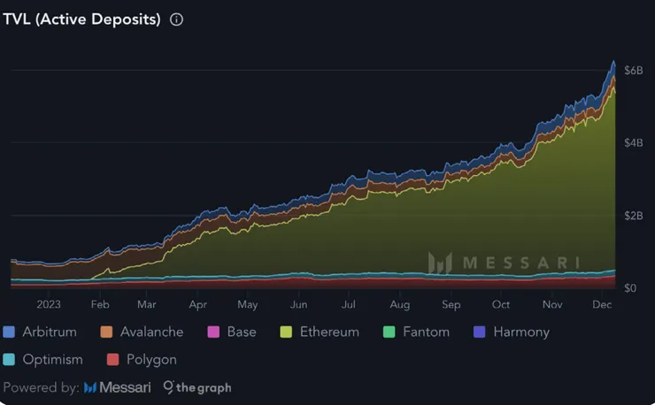
Task: Select the Arbitrum legend label
Action: [x=50, y=332]
